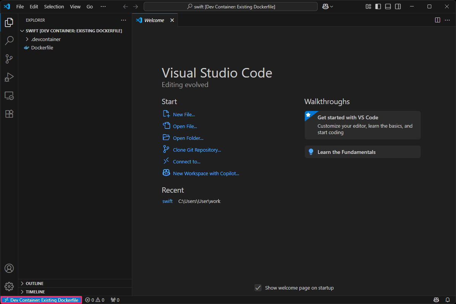Image resolution: width=456 pixels, height=304 pixels.
Task: Open recent swift workspace link
Action: click(x=168, y=201)
